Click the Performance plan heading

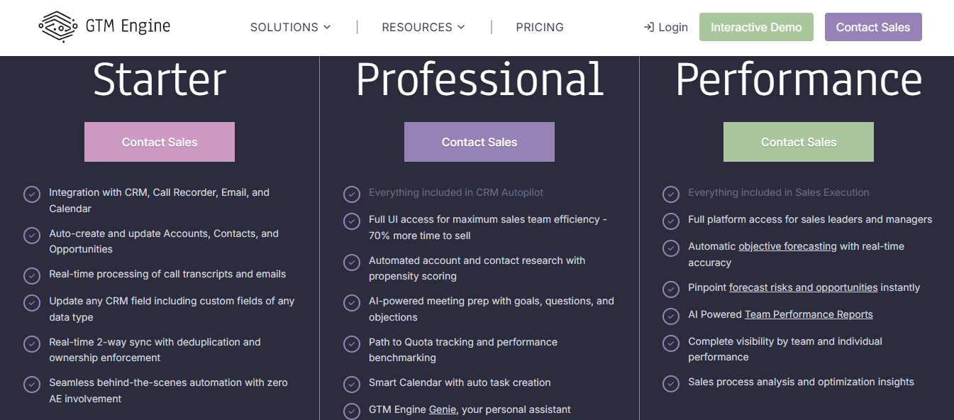coord(799,79)
